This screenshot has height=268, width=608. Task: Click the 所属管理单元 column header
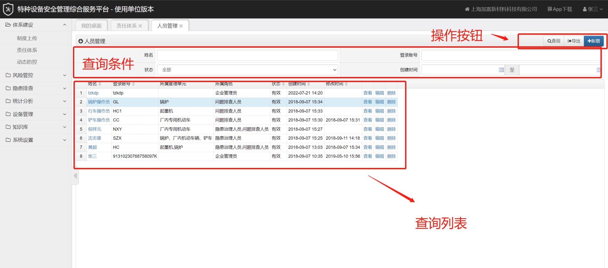point(173,84)
